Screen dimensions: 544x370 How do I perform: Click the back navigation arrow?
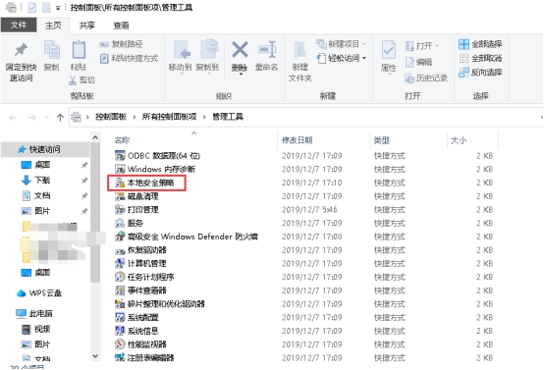(13, 117)
